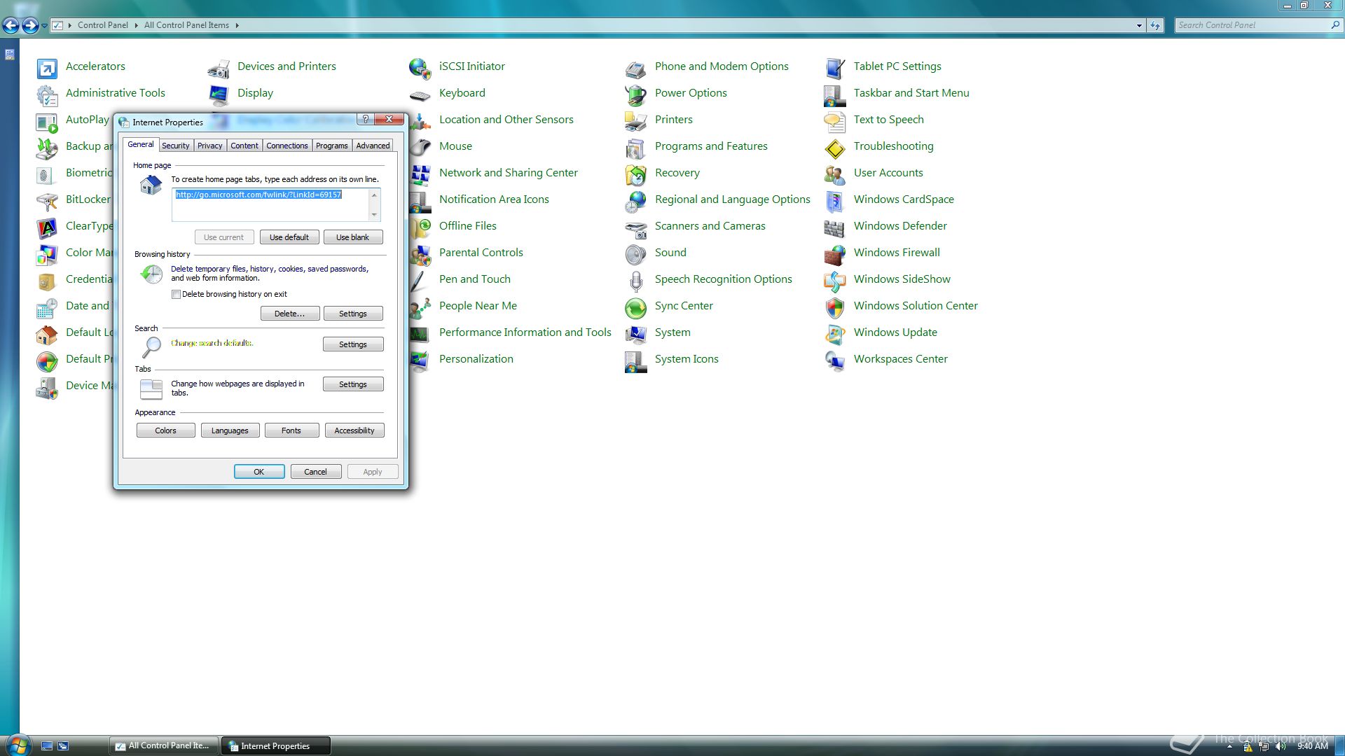
Task: Click home page box scroll down arrow
Action: [374, 215]
